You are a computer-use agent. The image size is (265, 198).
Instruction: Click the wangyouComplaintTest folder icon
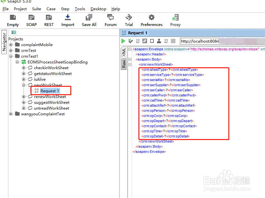pos(17,114)
